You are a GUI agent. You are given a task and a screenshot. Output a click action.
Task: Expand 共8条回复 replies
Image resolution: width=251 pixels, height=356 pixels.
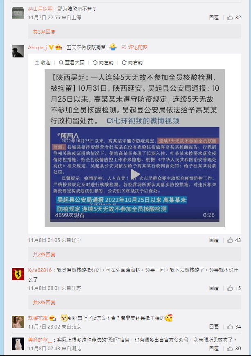(x=44, y=302)
